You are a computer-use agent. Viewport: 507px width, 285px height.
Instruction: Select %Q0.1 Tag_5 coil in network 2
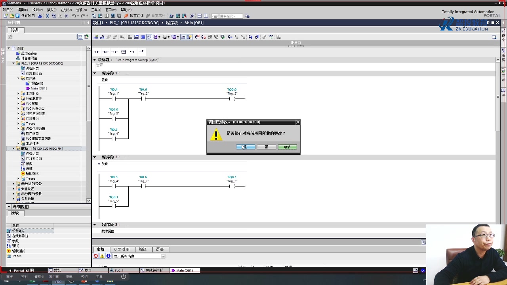232,186
